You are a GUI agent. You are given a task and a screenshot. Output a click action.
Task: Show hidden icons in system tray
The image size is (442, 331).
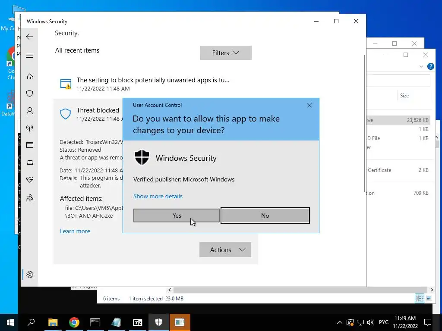click(340, 322)
